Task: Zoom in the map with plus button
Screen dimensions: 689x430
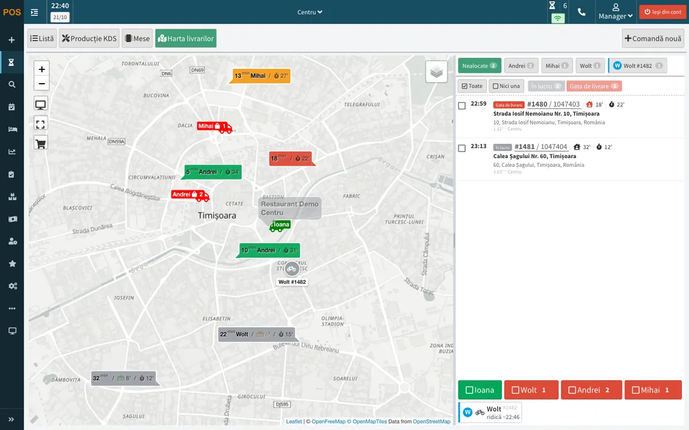Action: (x=41, y=69)
